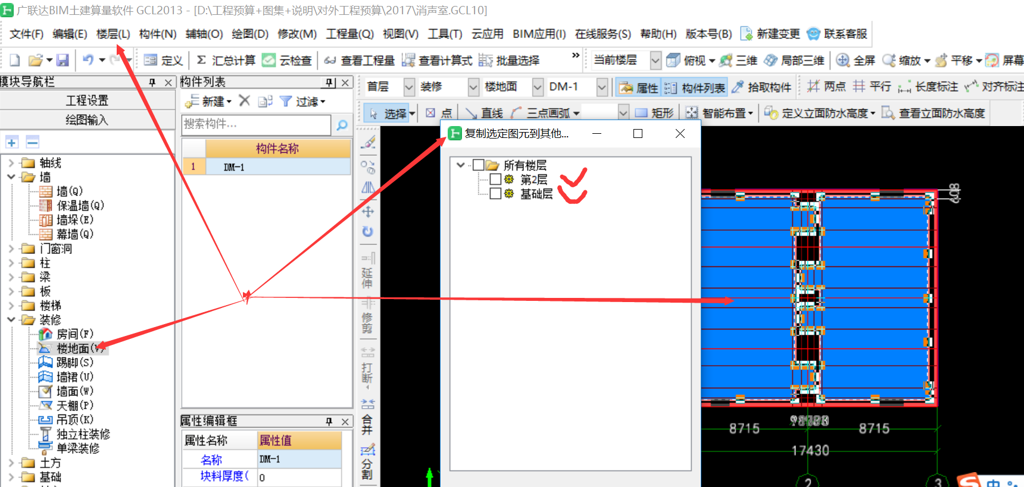Start 云检查 cloud check
The image size is (1024, 487).
pyautogui.click(x=287, y=60)
